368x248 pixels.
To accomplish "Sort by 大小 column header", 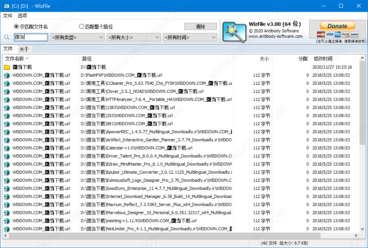I will 253,59.
